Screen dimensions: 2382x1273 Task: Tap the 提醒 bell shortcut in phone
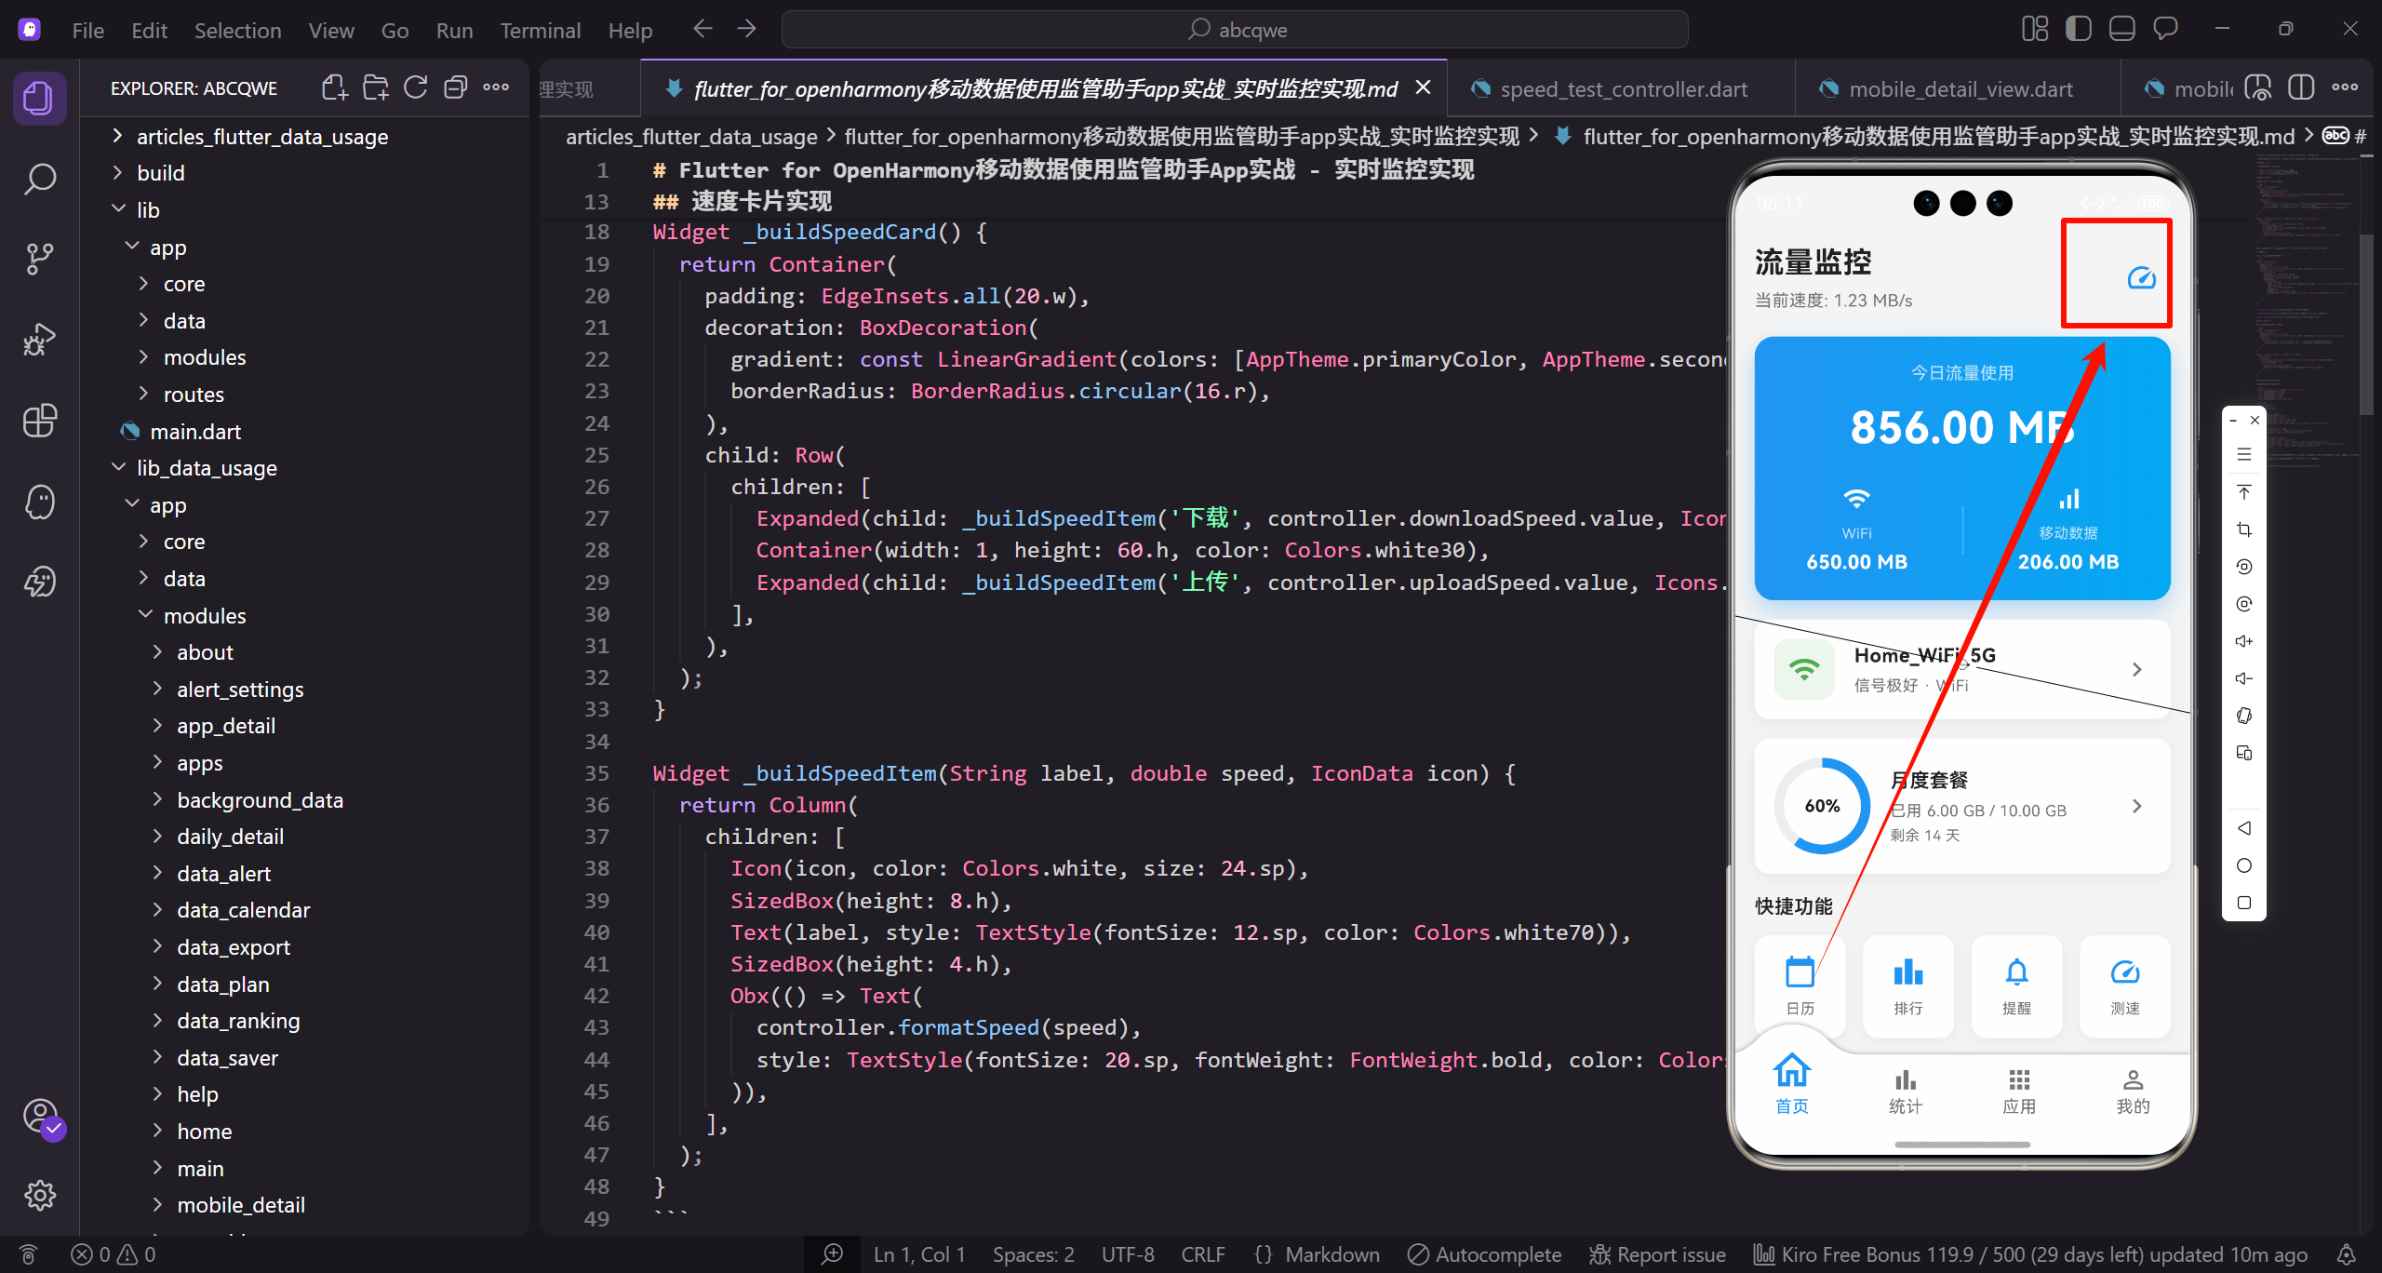point(2016,985)
